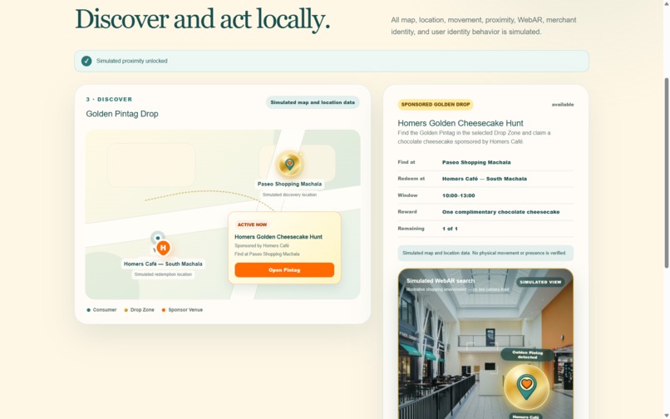670x419 pixels.
Task: Click the Sponsored by Homers Café text in popup
Action: [x=262, y=245]
